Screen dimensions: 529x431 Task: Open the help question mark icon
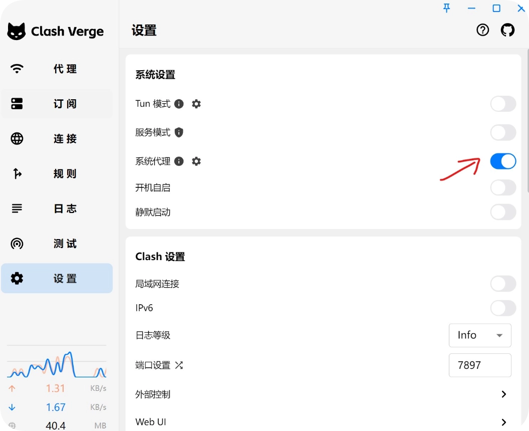pos(482,31)
